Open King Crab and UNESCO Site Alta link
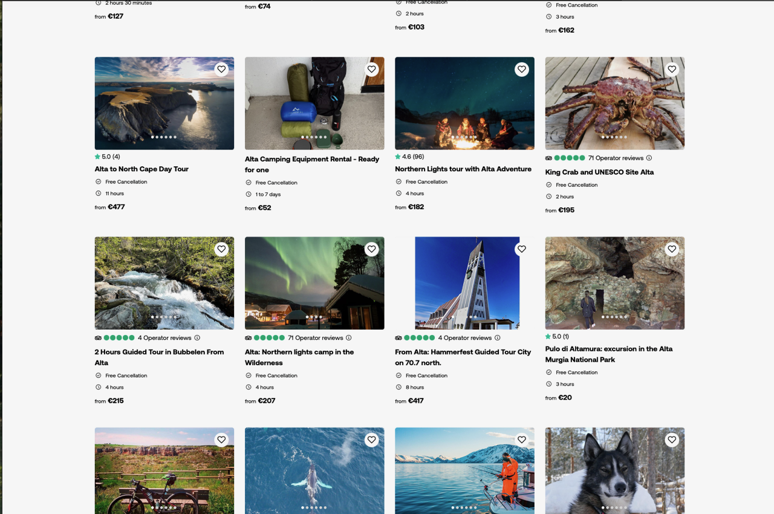Screen dimensions: 774x514 click(x=599, y=172)
